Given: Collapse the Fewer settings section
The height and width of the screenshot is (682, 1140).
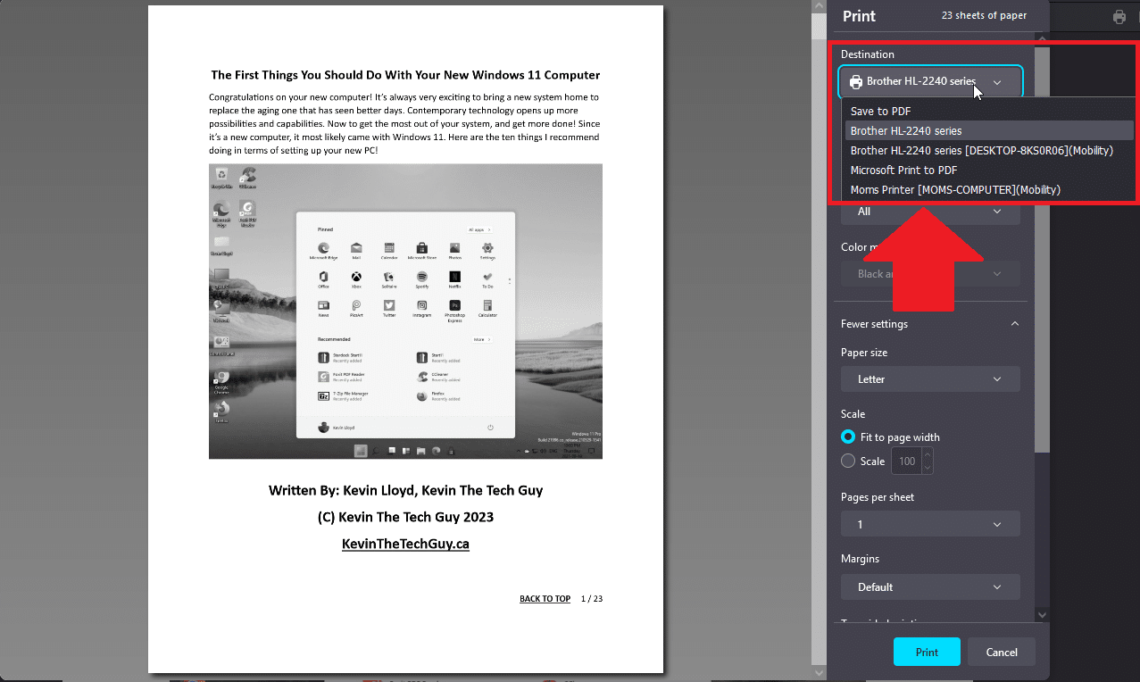Looking at the screenshot, I should click(930, 324).
